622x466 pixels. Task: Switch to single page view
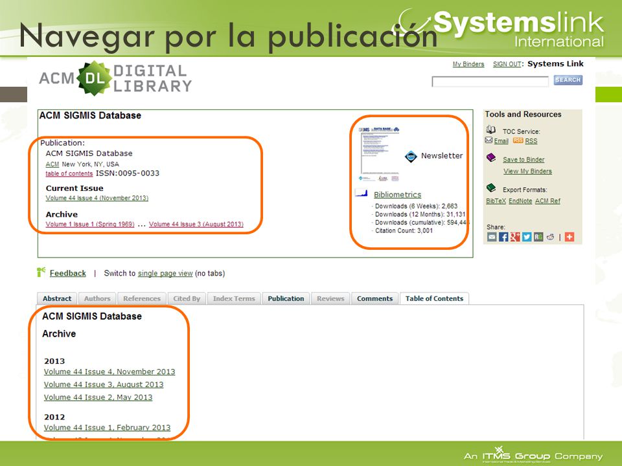click(165, 273)
